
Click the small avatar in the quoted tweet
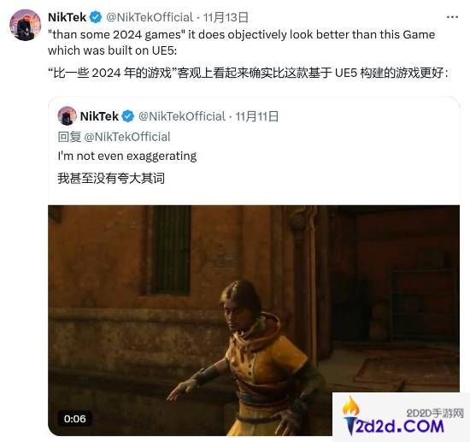[67, 115]
